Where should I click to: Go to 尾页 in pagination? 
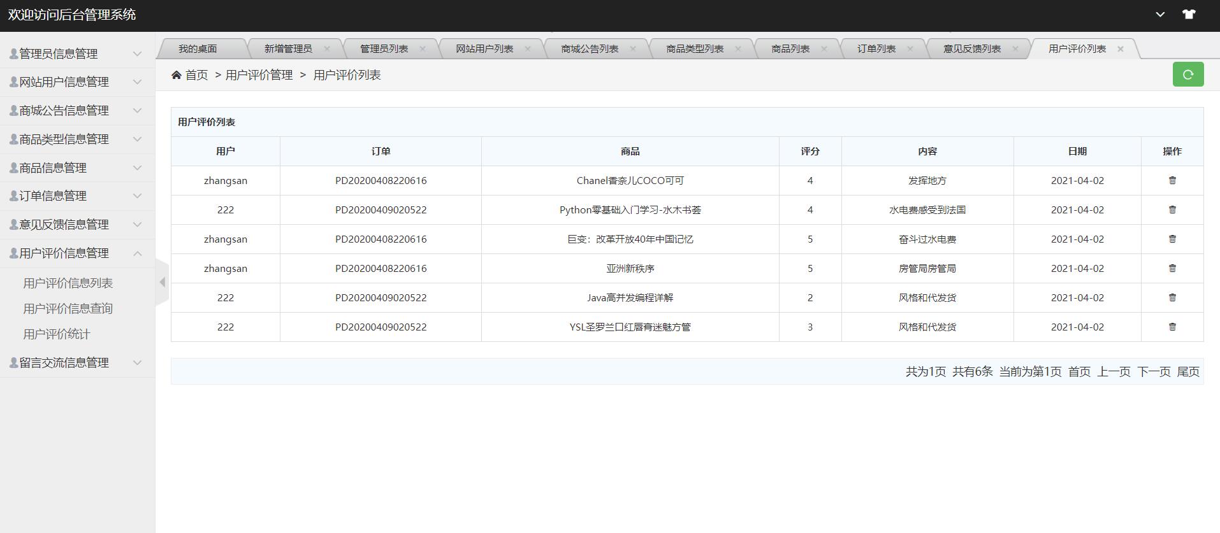coord(1188,371)
